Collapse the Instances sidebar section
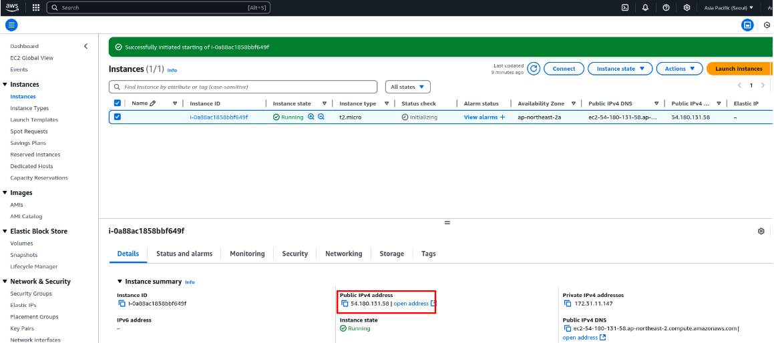The height and width of the screenshot is (343, 774). point(5,84)
